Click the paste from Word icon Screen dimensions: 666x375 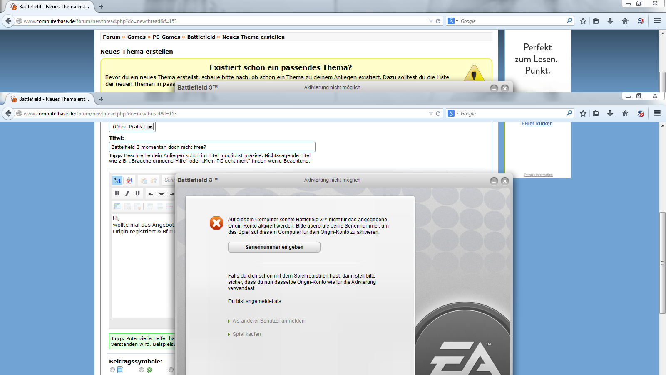154,180
